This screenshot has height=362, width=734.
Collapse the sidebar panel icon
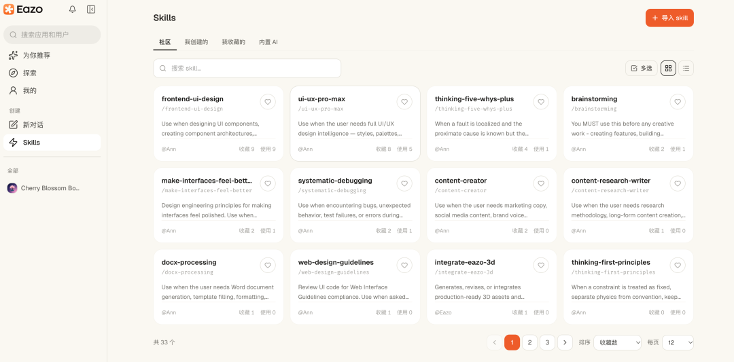(91, 10)
